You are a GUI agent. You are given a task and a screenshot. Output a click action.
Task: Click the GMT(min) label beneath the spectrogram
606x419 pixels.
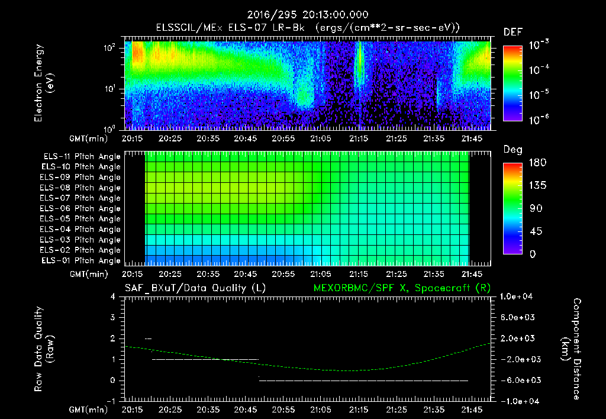click(x=89, y=138)
